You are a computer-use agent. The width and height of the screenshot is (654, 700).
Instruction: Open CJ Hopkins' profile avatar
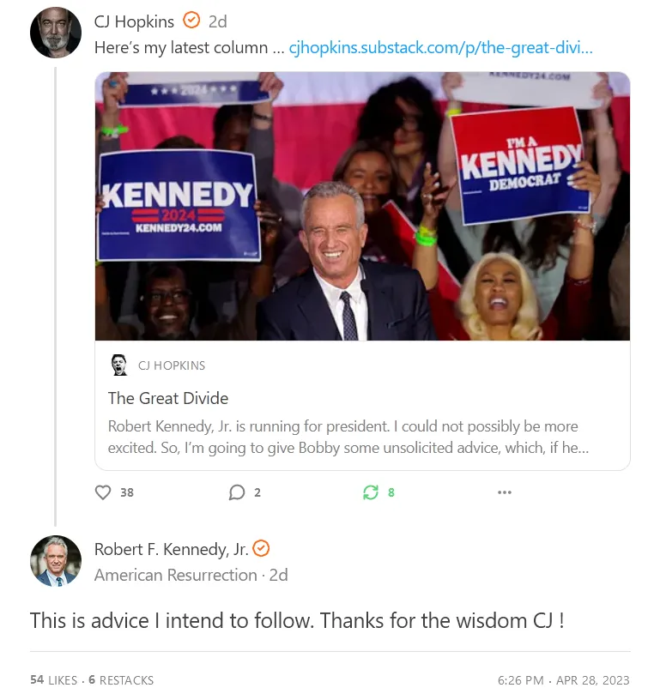56,33
